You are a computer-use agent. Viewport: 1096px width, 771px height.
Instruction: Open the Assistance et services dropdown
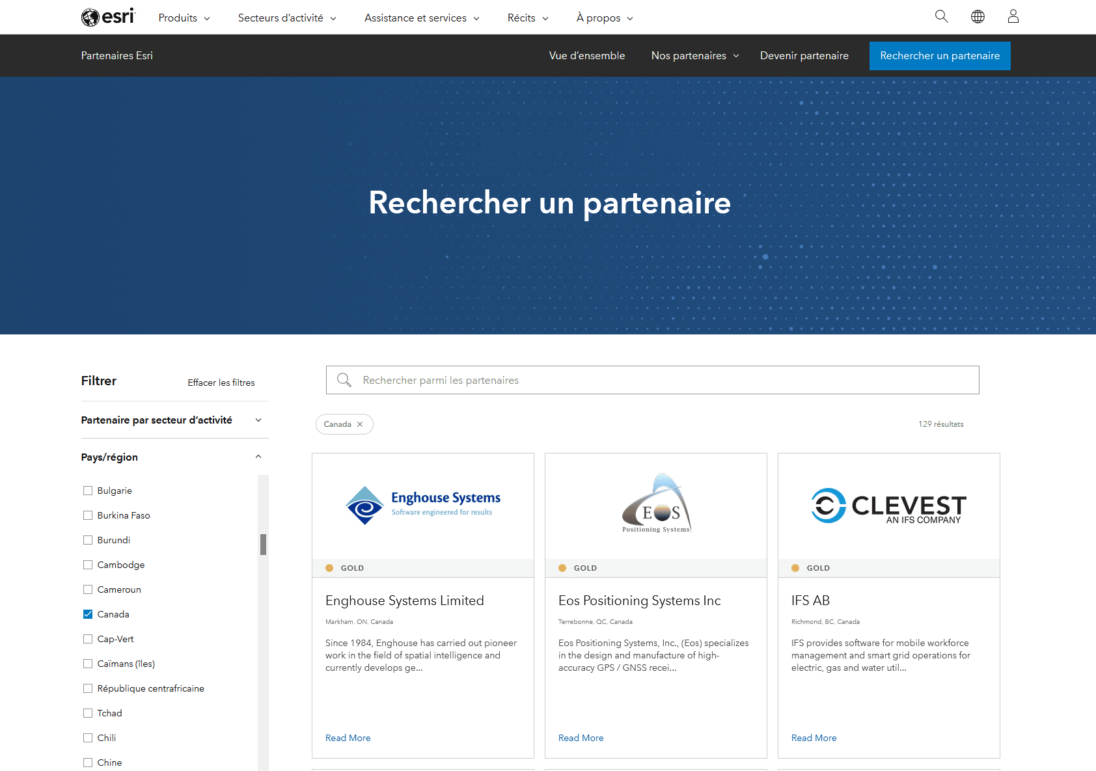pyautogui.click(x=422, y=18)
